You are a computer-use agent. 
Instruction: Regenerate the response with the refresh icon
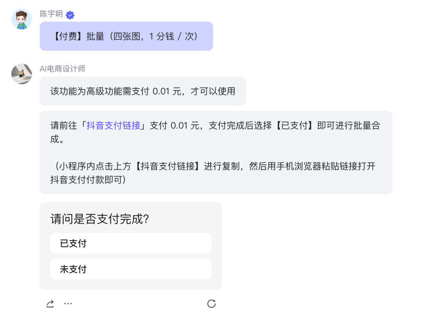[211, 304]
